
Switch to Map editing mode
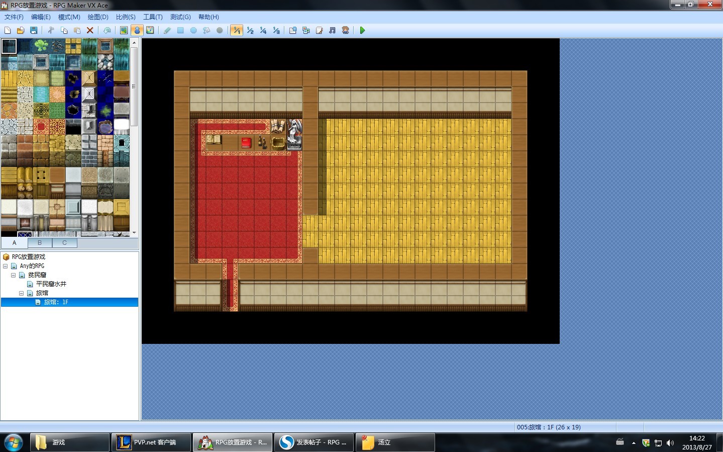tap(124, 31)
